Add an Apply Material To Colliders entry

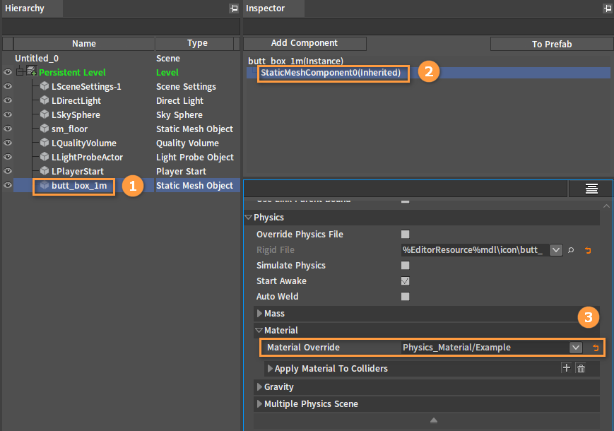pyautogui.click(x=566, y=367)
